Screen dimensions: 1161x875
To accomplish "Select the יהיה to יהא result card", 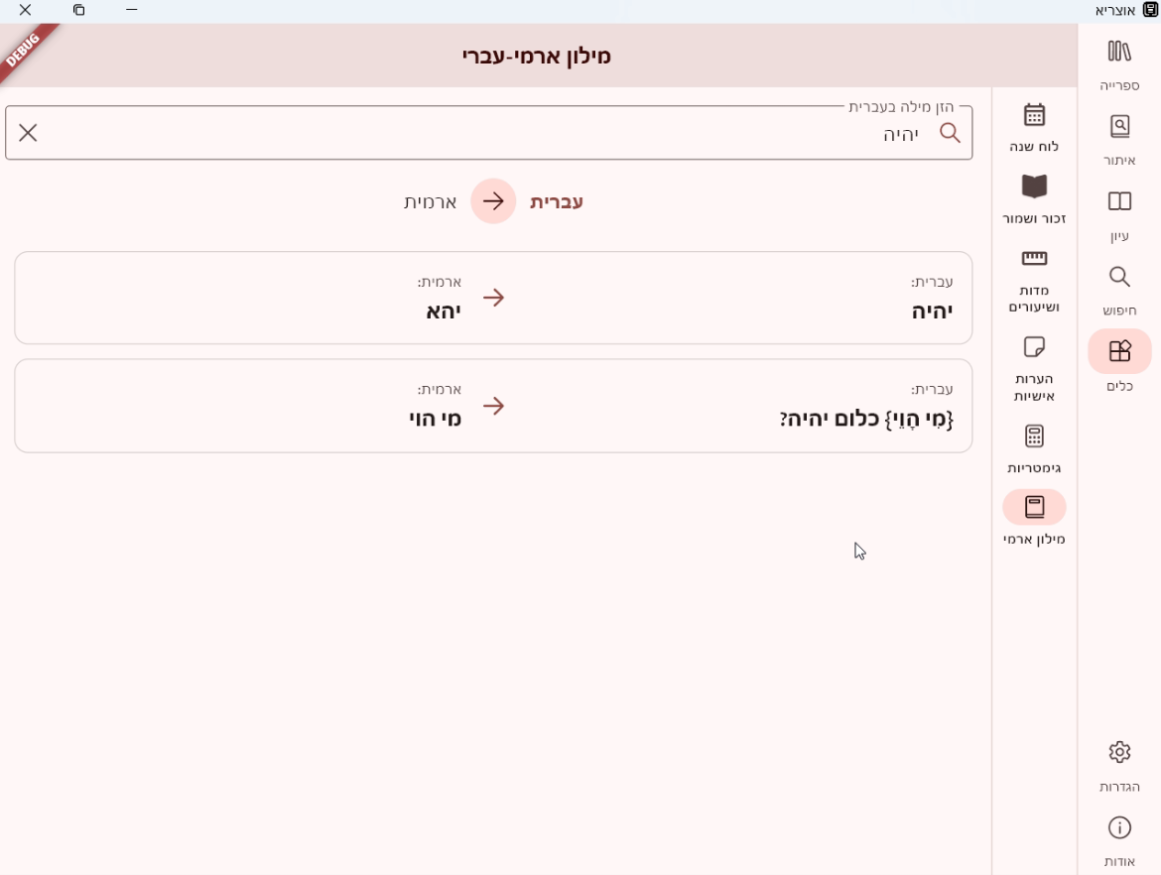I will coord(493,298).
